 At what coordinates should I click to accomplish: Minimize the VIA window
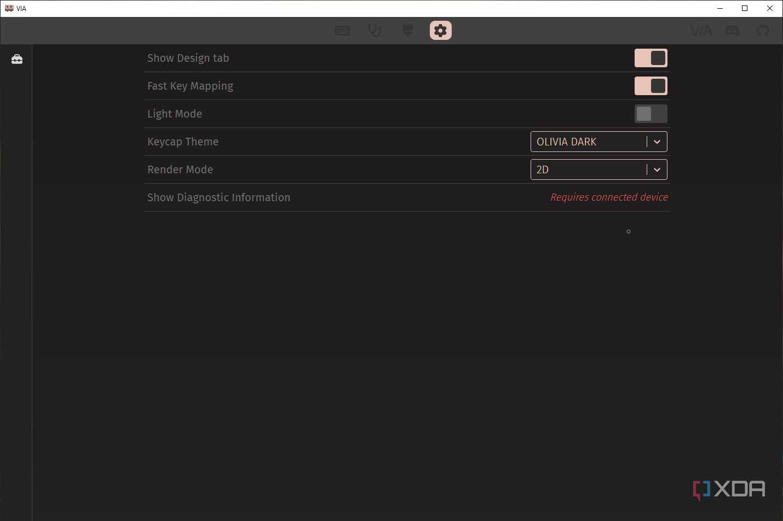(720, 8)
